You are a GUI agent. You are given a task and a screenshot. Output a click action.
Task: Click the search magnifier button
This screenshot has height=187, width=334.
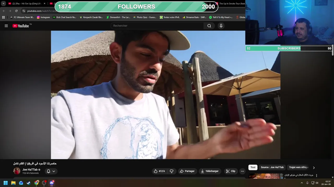[x=209, y=26]
